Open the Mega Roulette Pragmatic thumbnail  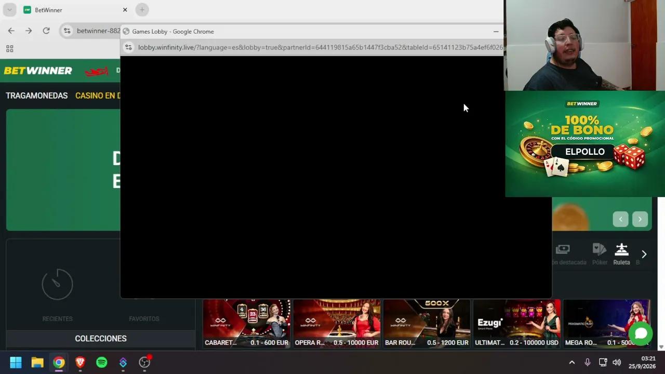[x=606, y=323]
